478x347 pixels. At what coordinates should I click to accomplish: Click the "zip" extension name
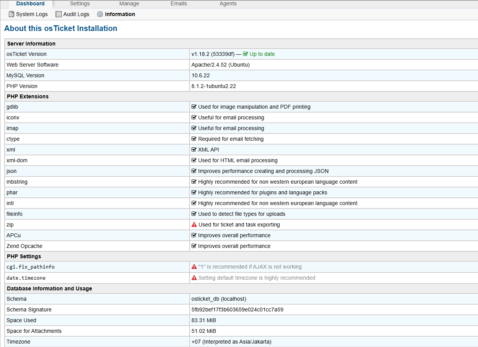click(x=10, y=225)
